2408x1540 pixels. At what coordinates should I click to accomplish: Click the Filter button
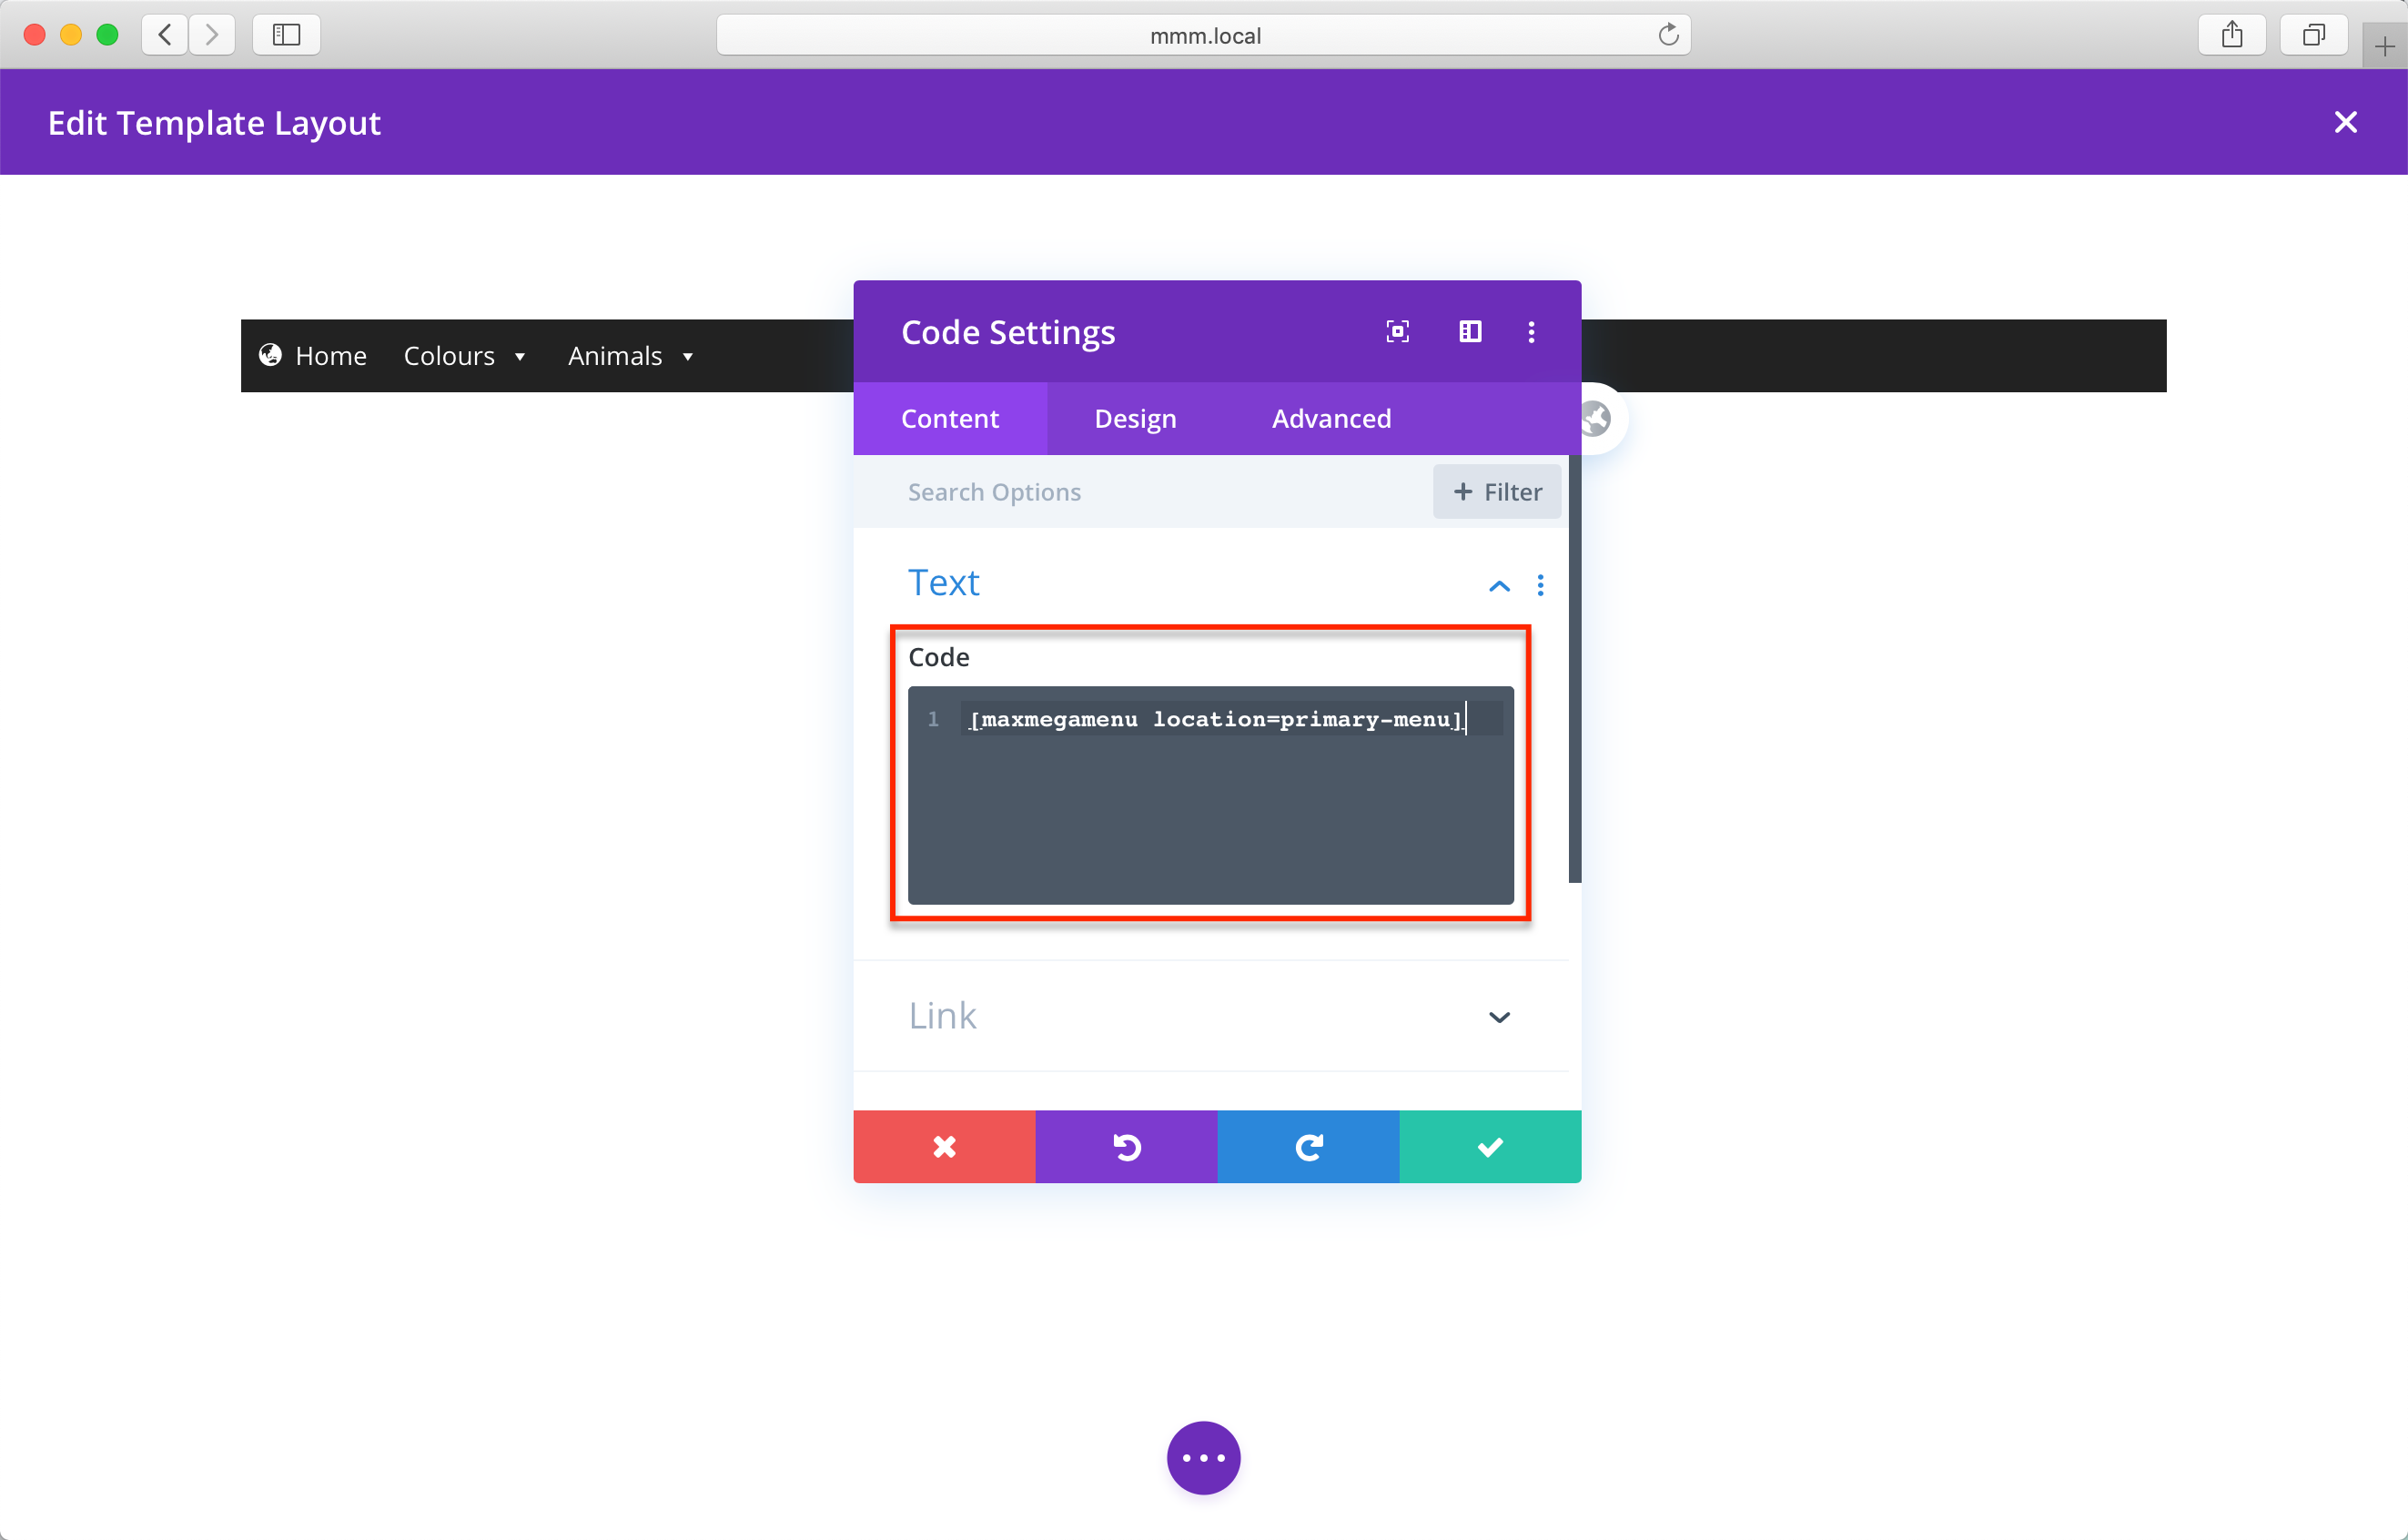point(1496,492)
